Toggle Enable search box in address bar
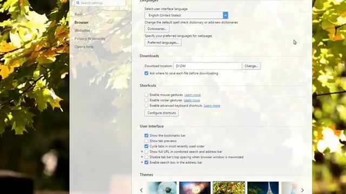The image size is (346, 194). pyautogui.click(x=147, y=162)
